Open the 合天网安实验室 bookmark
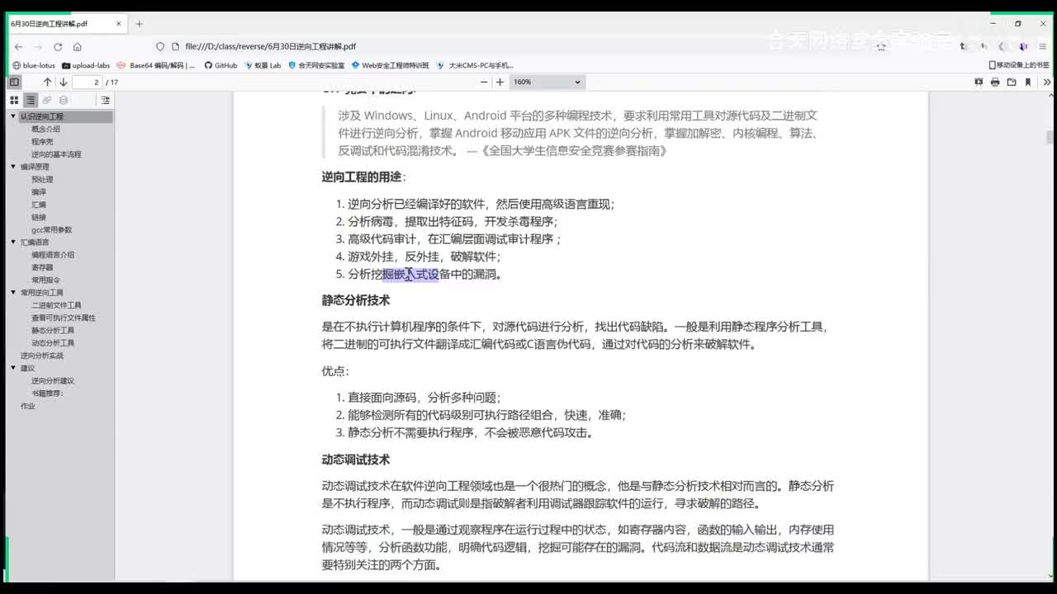Screen dimensions: 1057x594 pos(316,65)
